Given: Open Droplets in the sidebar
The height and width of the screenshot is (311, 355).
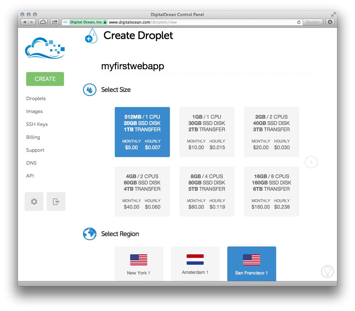Looking at the screenshot, I should tap(36, 99).
